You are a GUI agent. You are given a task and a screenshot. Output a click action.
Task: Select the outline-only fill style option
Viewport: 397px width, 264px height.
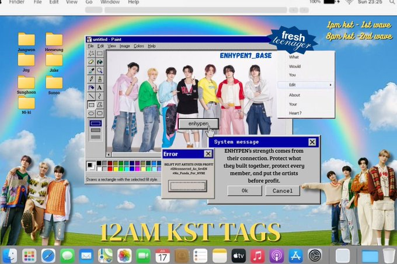(x=95, y=124)
